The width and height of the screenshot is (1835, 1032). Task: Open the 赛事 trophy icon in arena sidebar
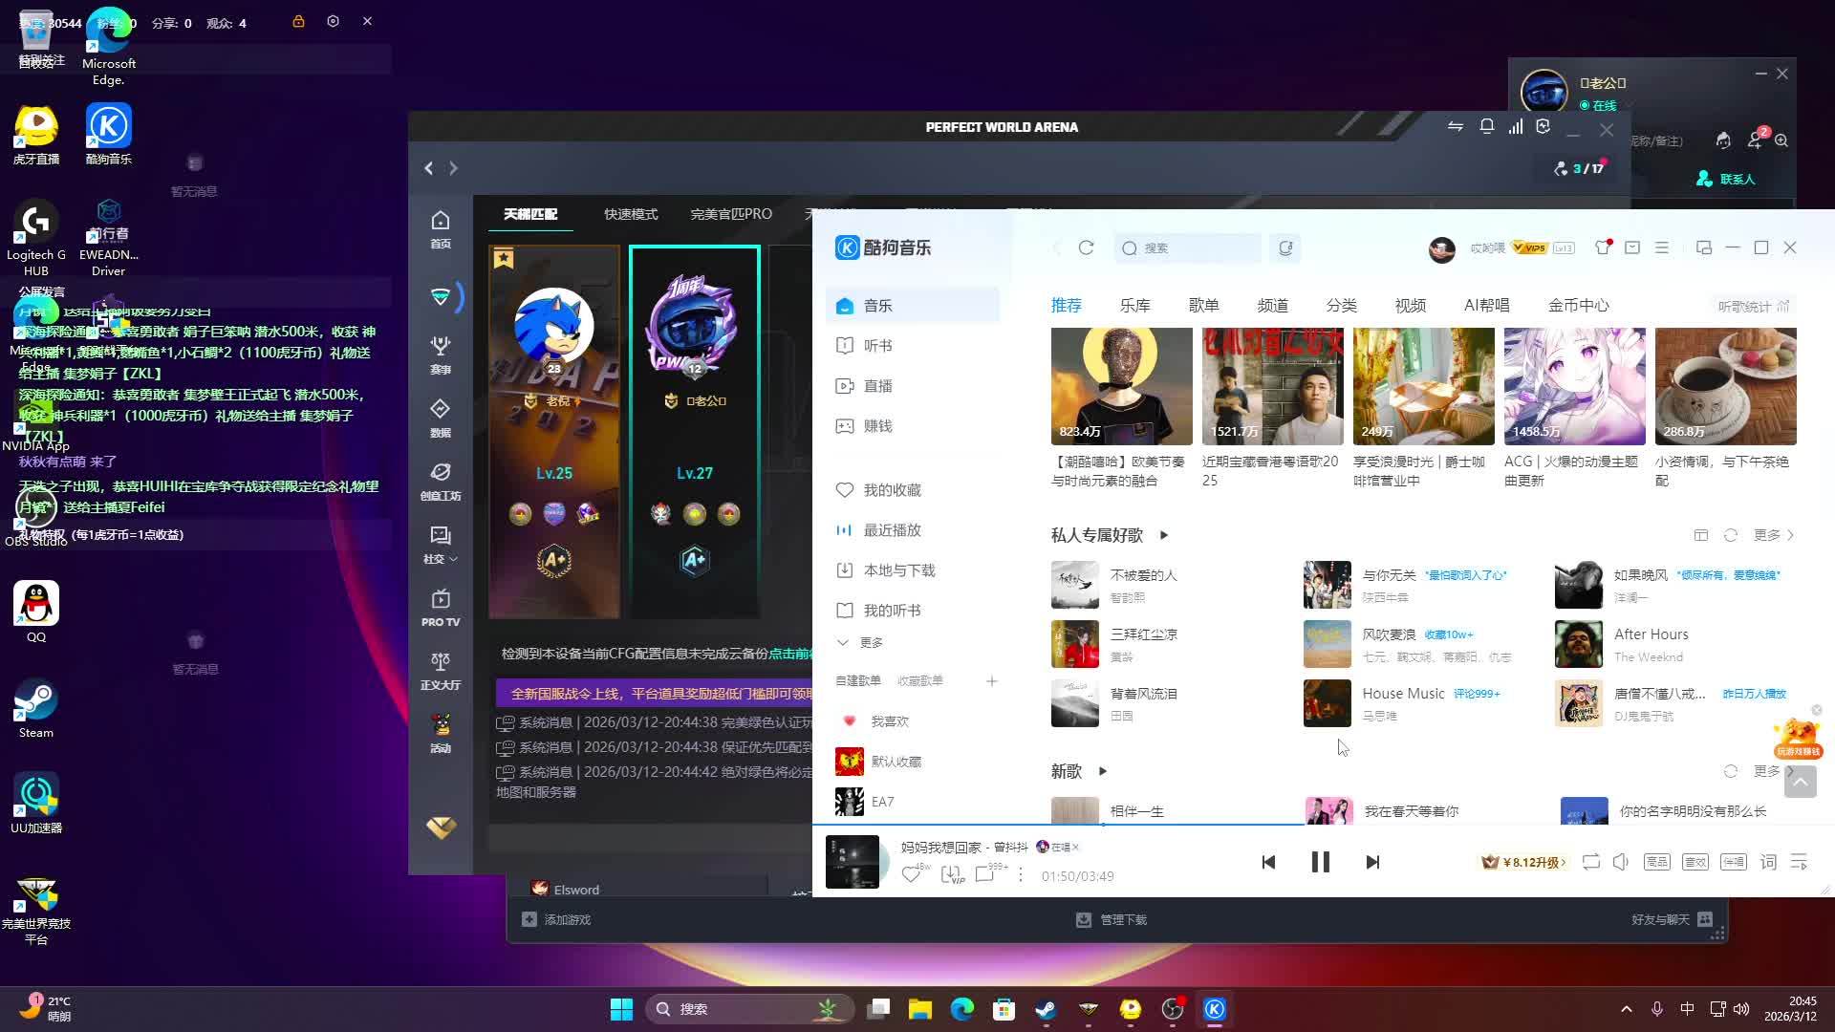(x=440, y=354)
